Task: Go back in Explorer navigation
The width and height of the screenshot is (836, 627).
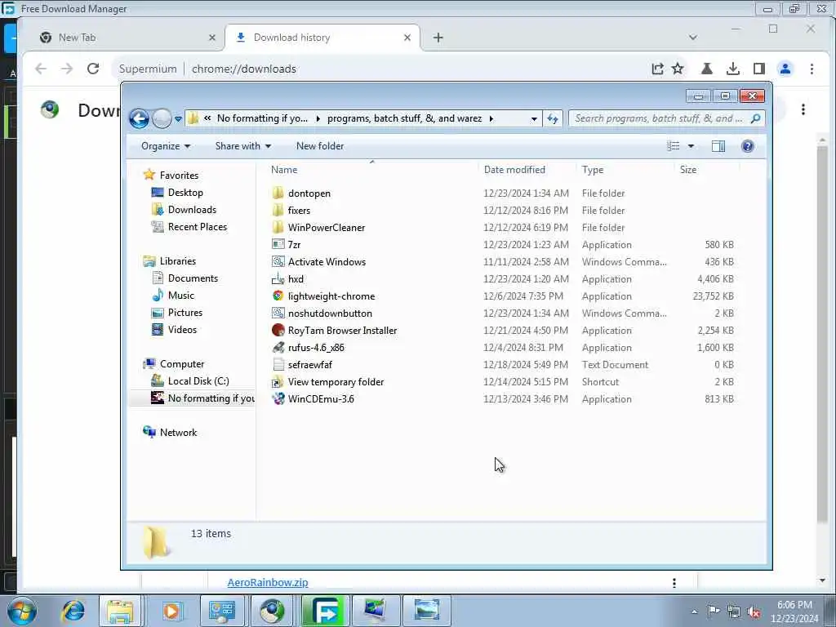Action: (x=139, y=118)
